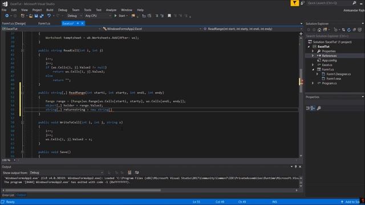Click the bookmark icon in toolbar
365x205 pixels.
(169, 16)
